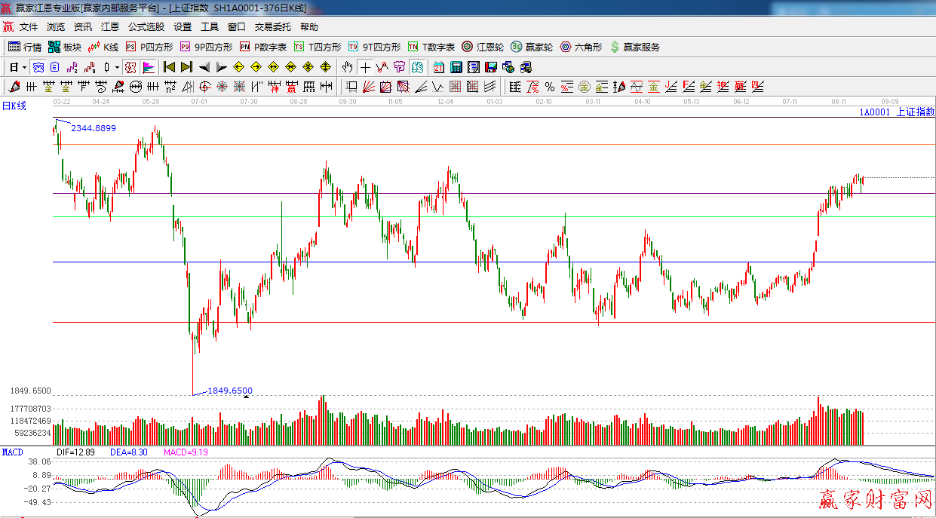This screenshot has height=518, width=936.
Task: Toggle the pressed flag chart icon
Action: click(x=149, y=67)
